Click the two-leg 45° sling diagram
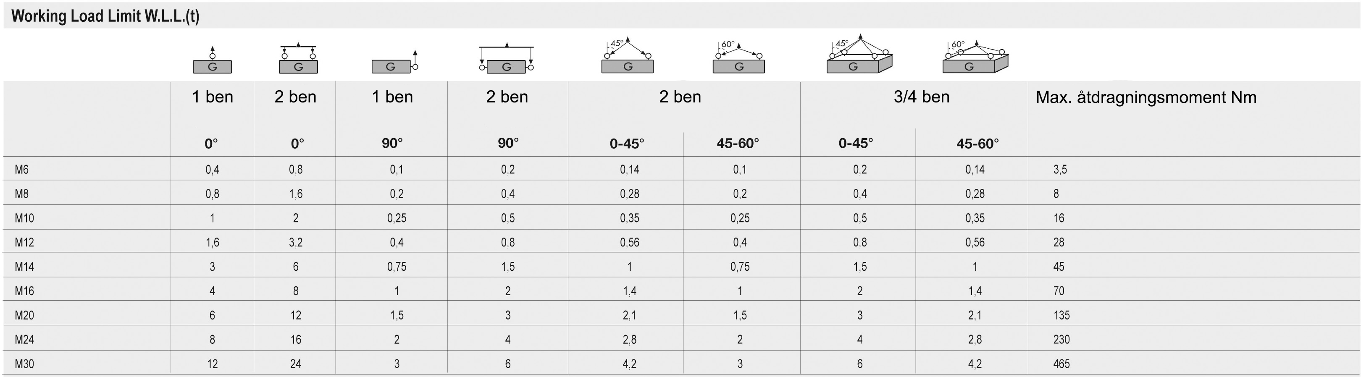Screen dimensions: 1361x377 [x=628, y=55]
